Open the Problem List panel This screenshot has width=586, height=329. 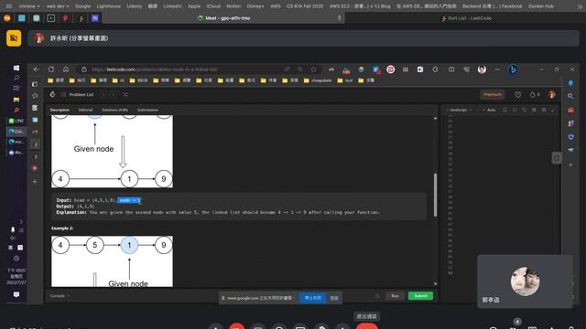pos(77,95)
